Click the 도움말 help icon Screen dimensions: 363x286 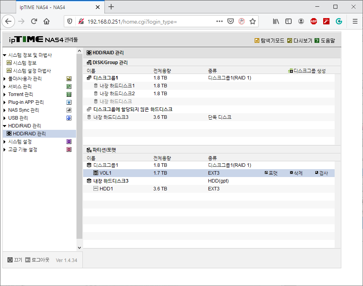click(x=317, y=41)
